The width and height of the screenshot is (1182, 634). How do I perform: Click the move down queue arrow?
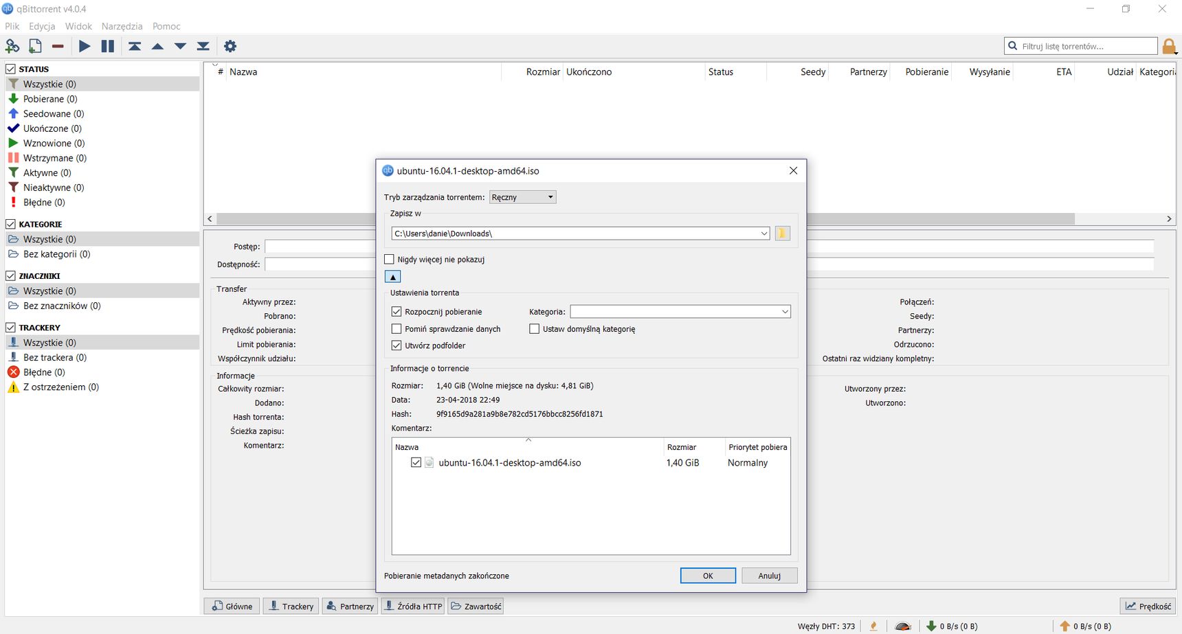pos(180,46)
